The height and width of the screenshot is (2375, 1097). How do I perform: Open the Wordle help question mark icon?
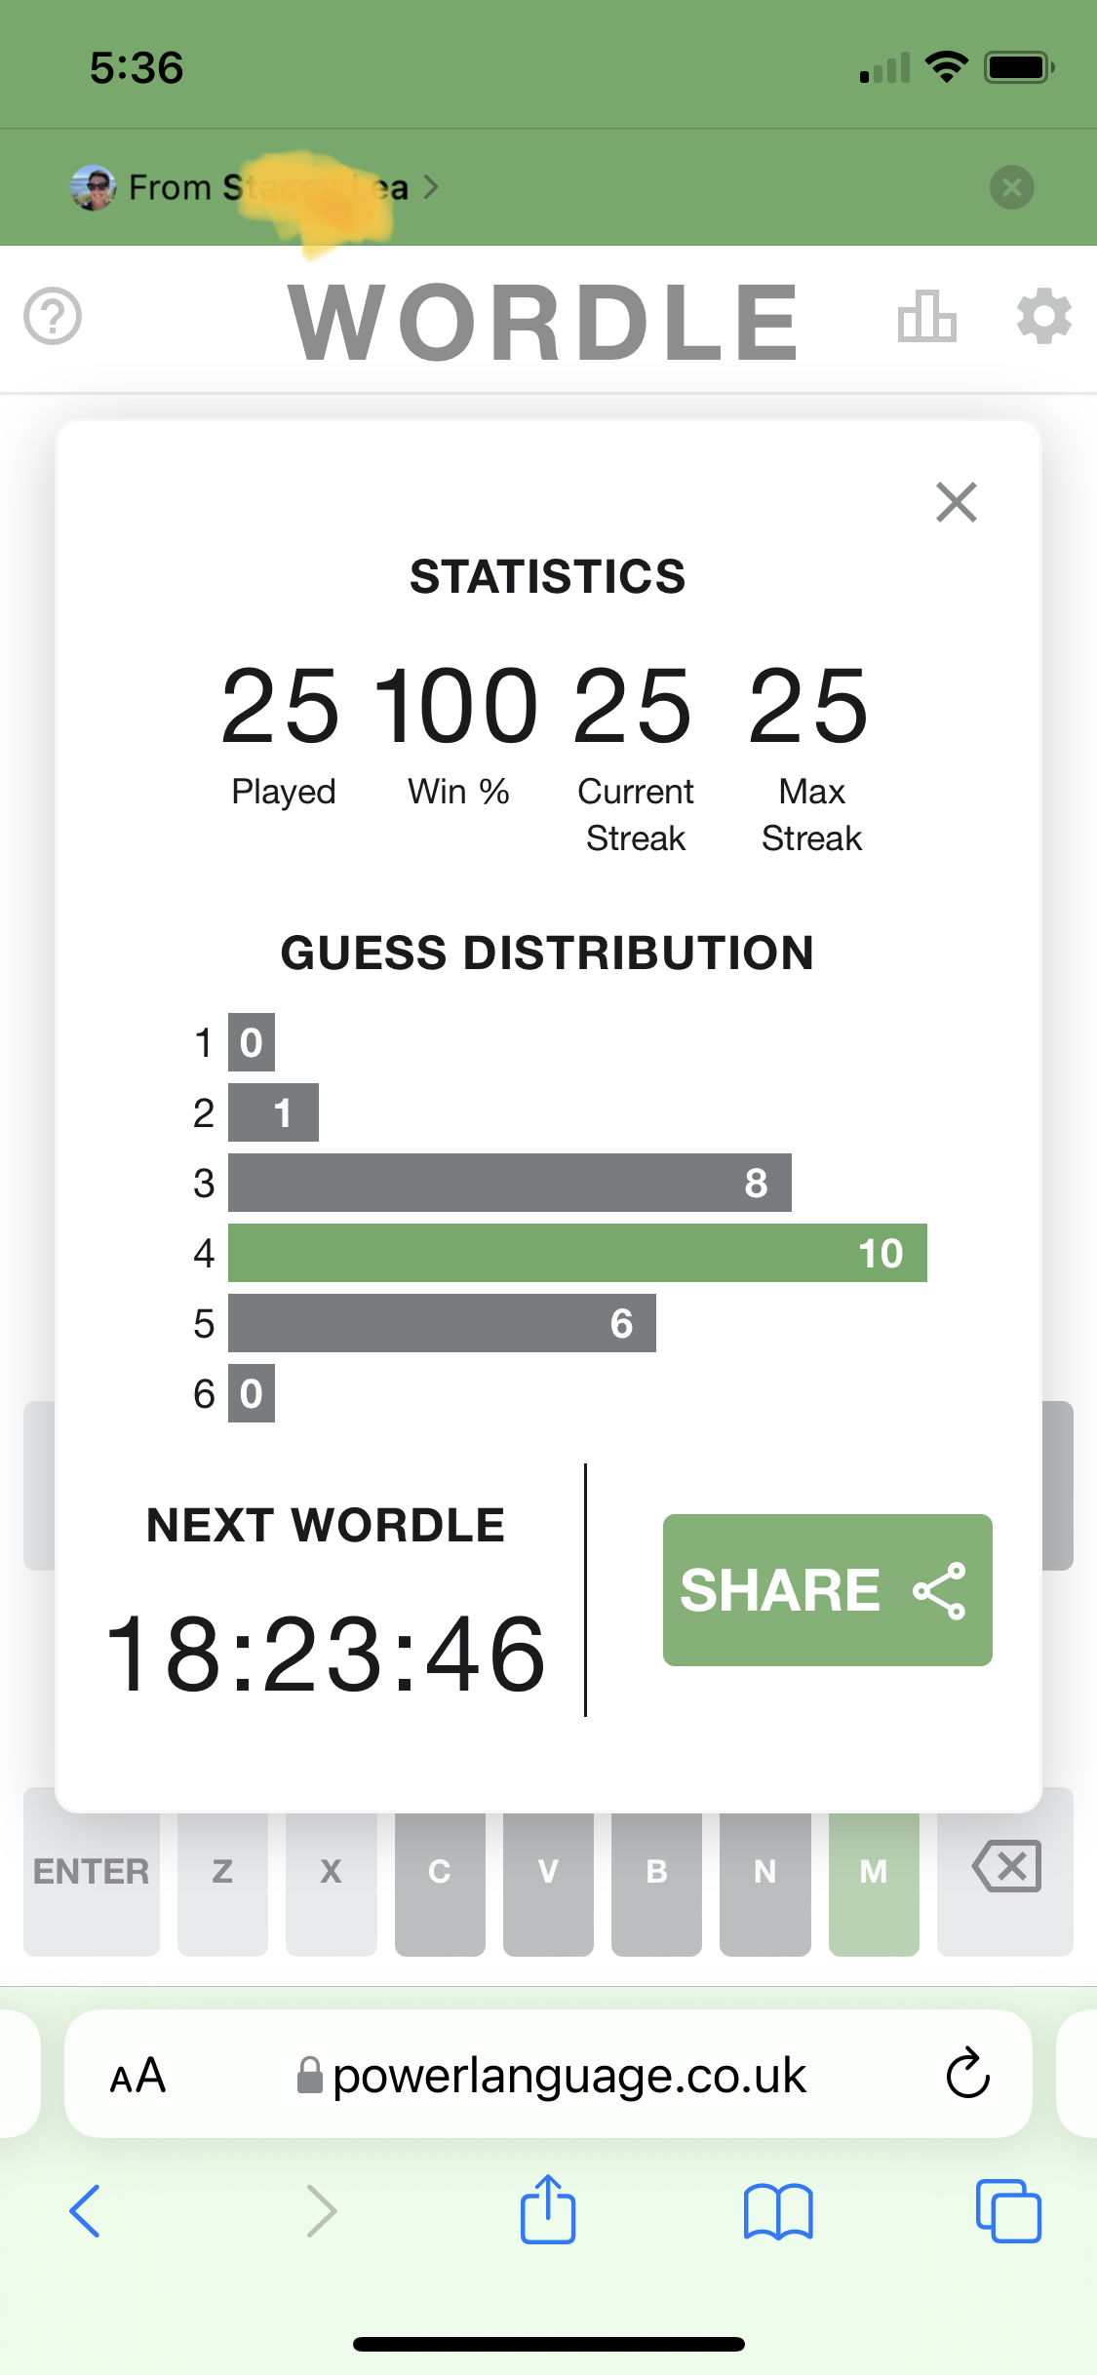pos(53,317)
